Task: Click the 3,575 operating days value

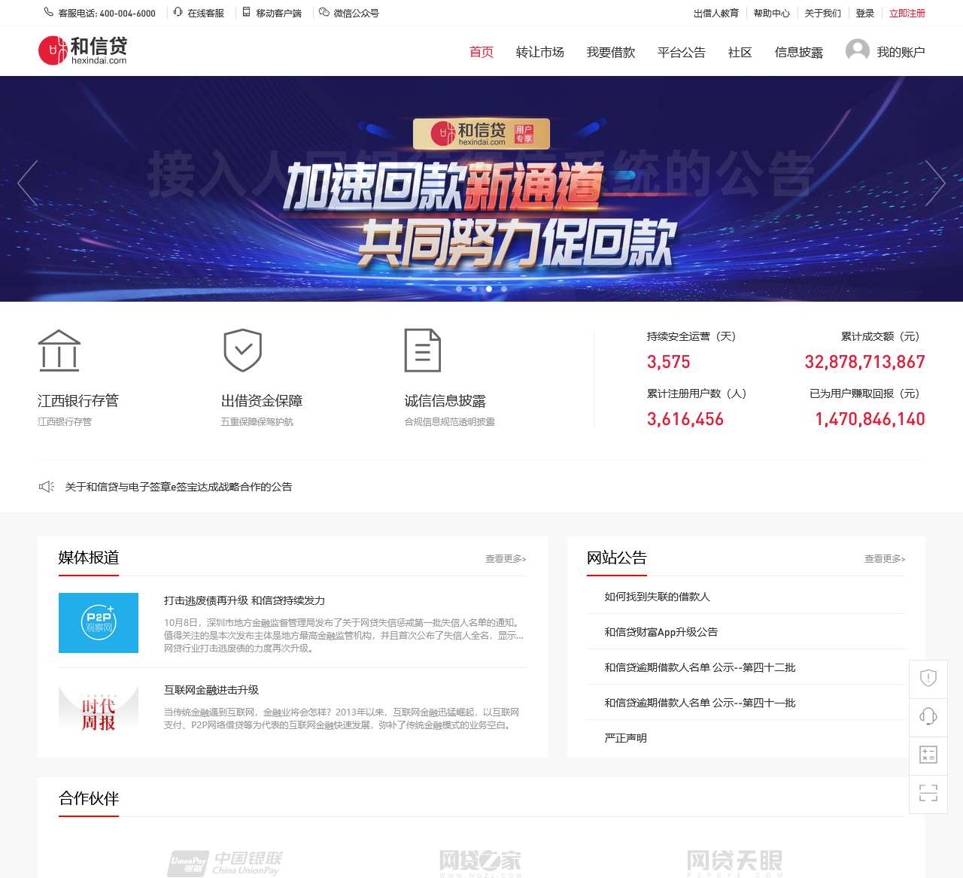Action: [669, 362]
